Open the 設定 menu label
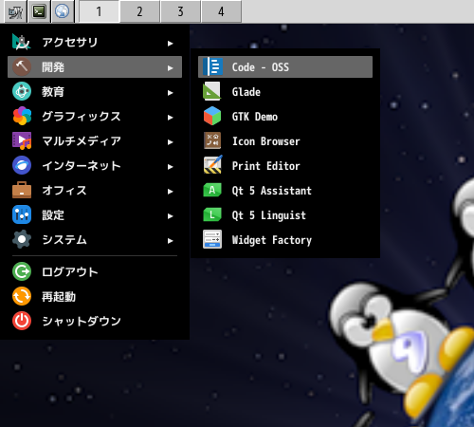Viewport: 474px width, 427px height. (x=53, y=215)
